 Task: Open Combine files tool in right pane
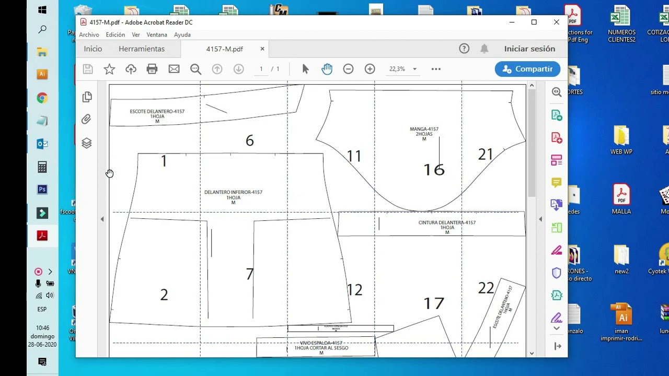[557, 205]
